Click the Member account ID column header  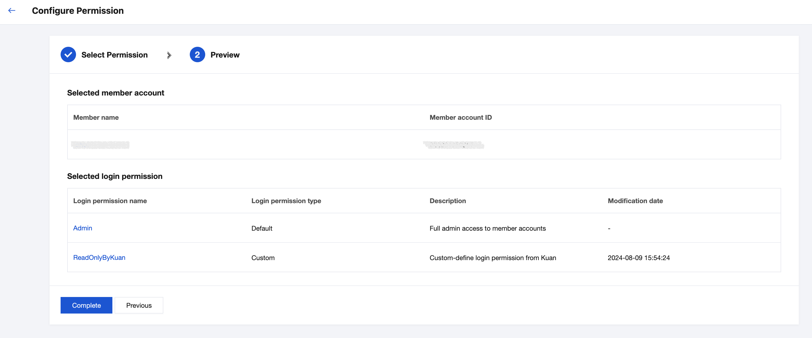[461, 118]
